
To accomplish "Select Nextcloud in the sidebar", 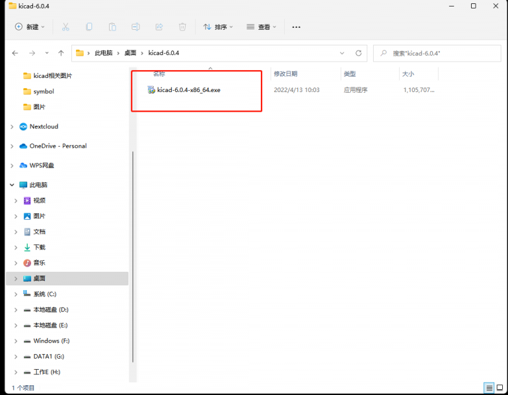I will click(39, 126).
